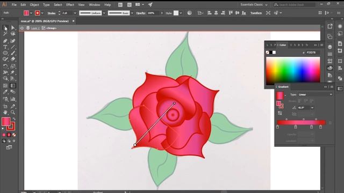Open the Layers panel from the dock
The width and height of the screenshot is (344, 193).
[329, 47]
